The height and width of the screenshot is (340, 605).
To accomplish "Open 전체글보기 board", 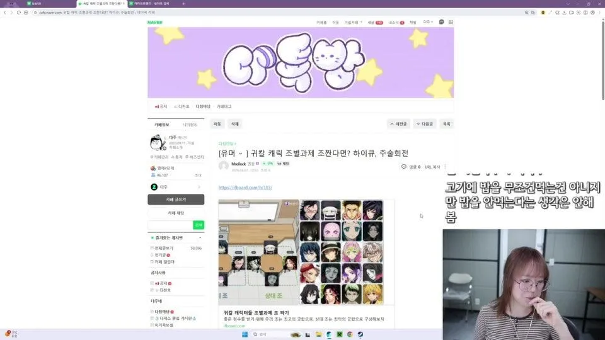I will coord(164,248).
